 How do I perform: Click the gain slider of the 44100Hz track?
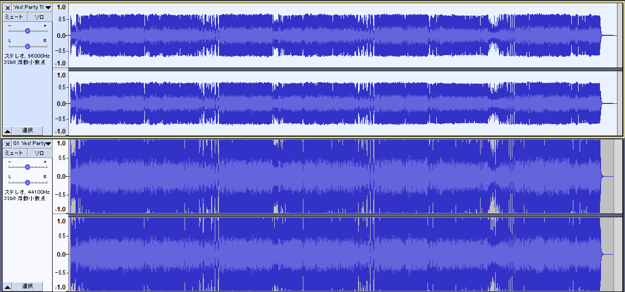point(28,167)
